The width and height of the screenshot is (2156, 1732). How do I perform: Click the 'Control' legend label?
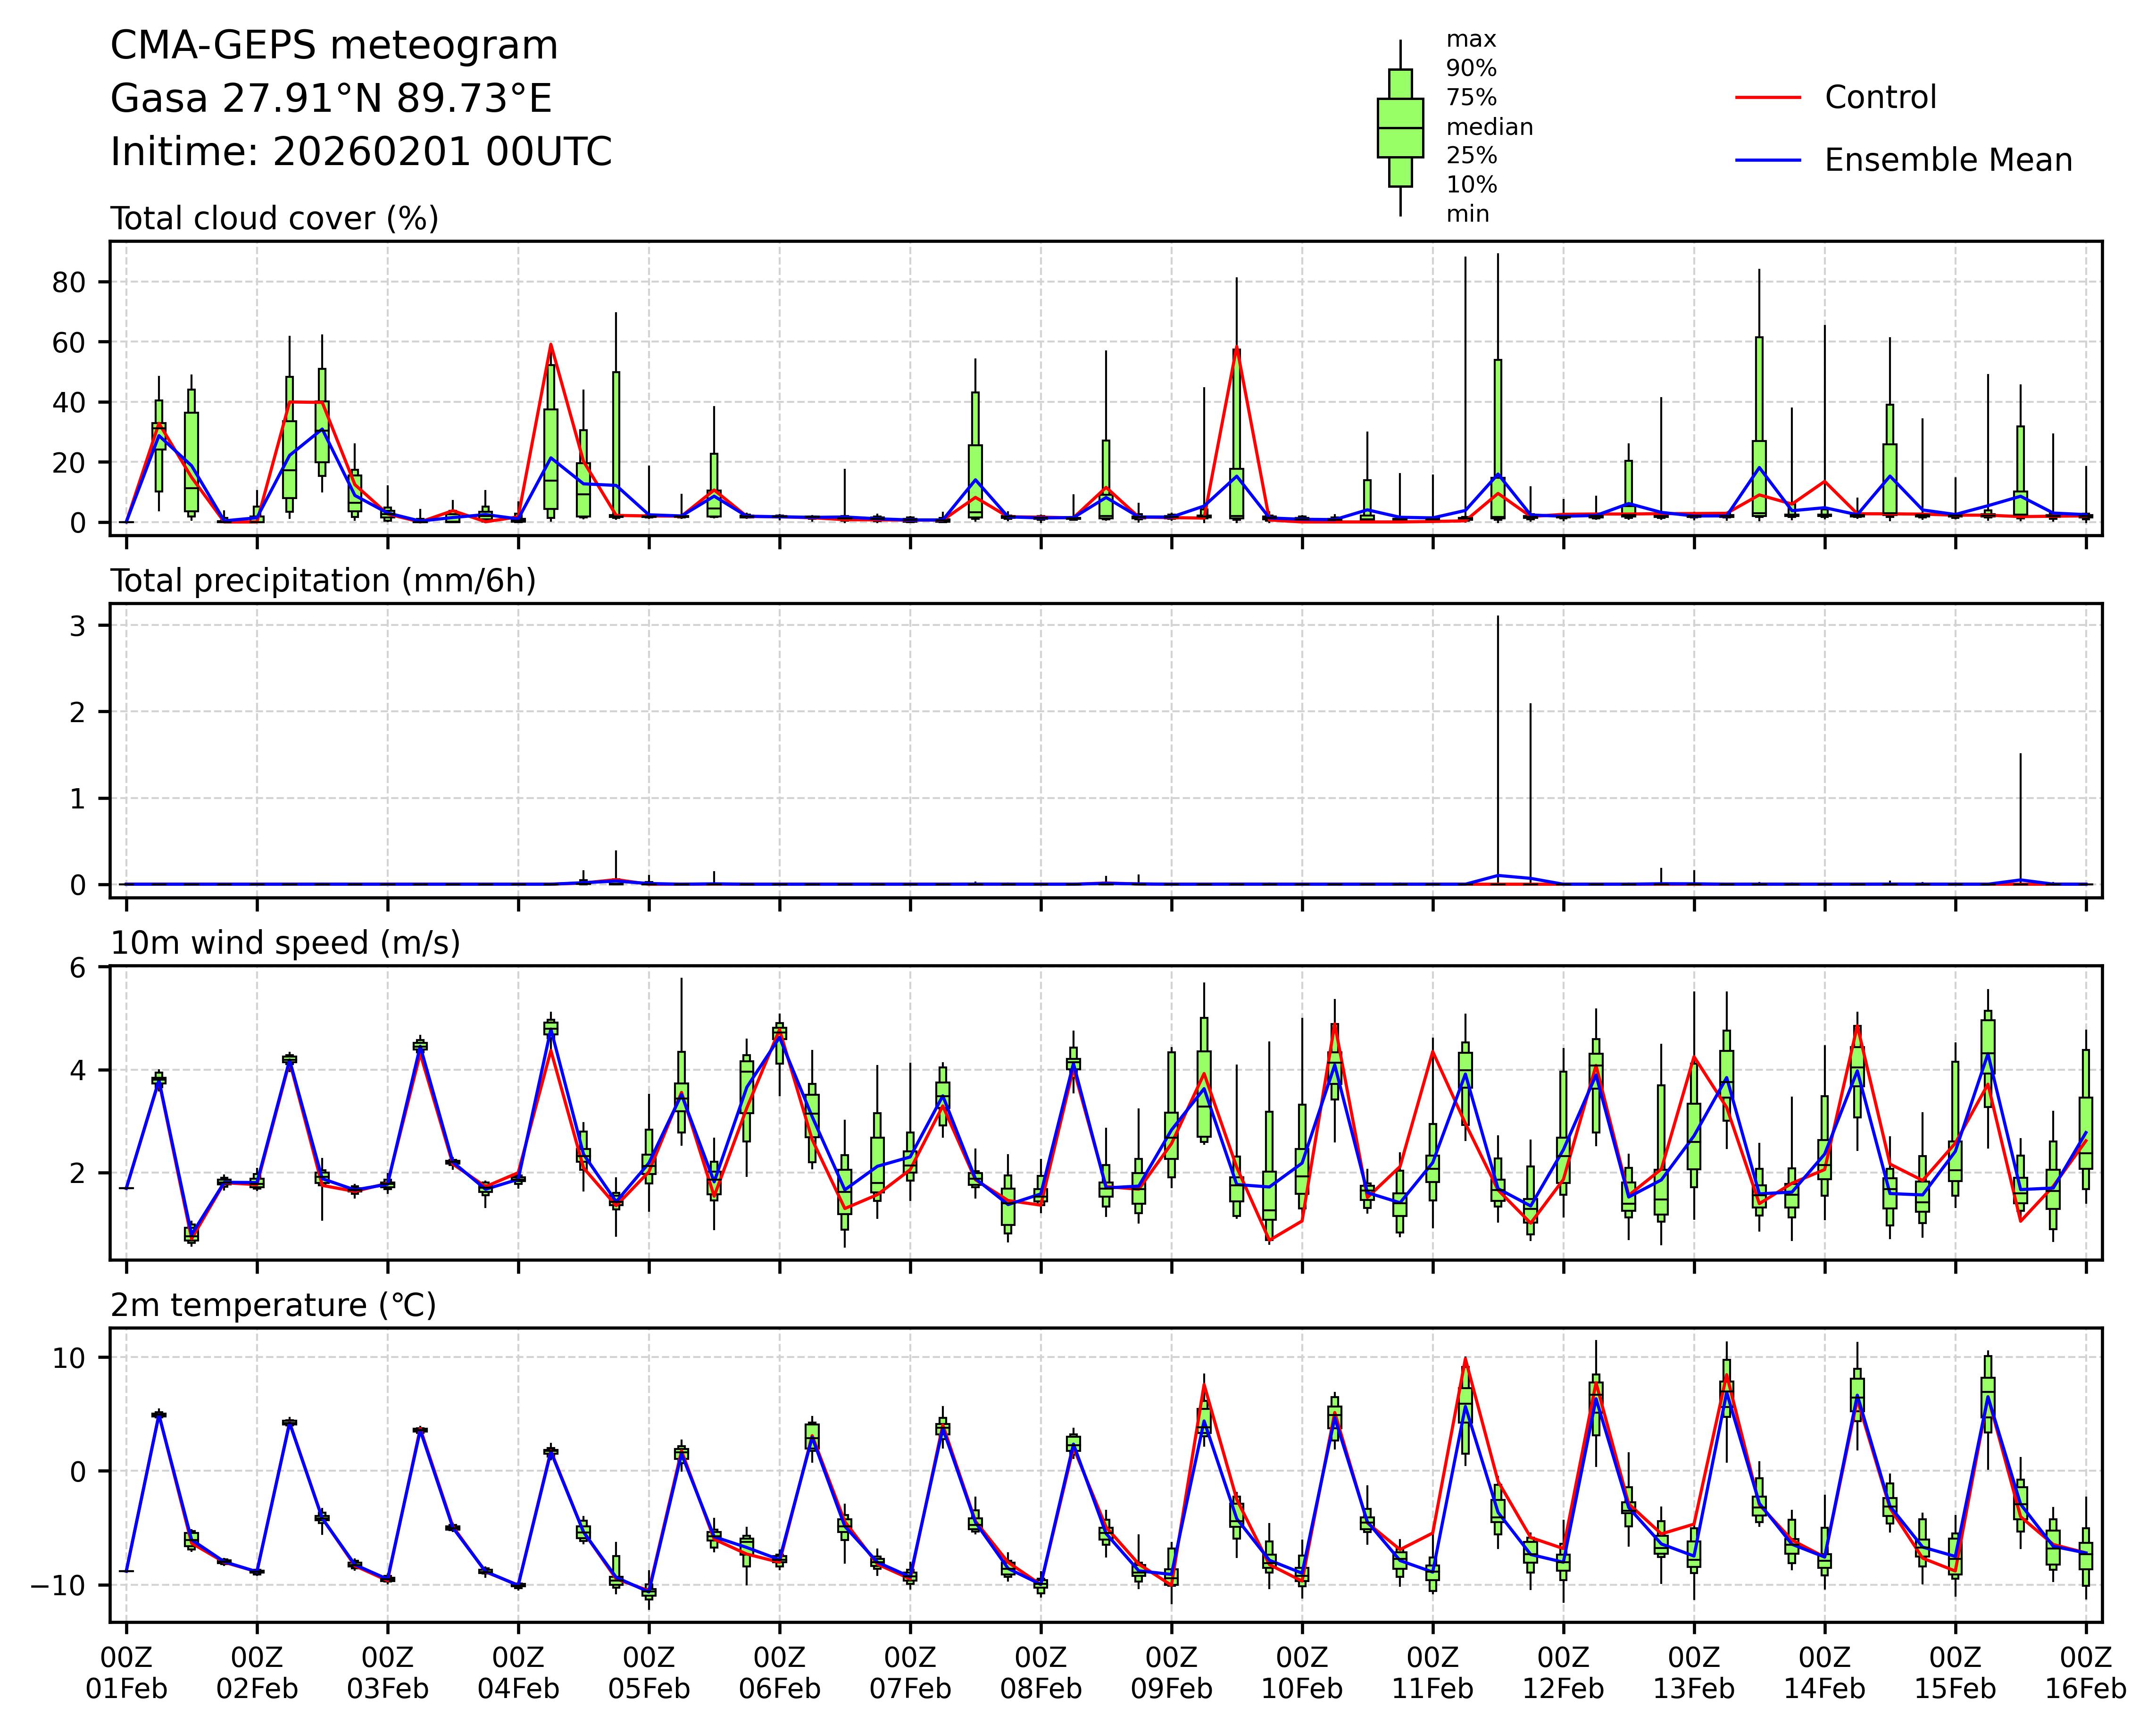click(1880, 98)
